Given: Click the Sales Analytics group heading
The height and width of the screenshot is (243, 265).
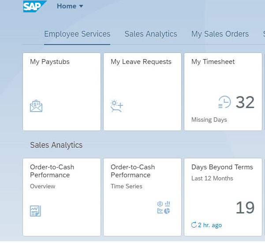Looking at the screenshot, I should [56, 145].
